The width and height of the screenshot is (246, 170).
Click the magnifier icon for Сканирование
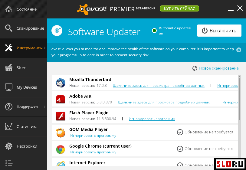(9, 28)
